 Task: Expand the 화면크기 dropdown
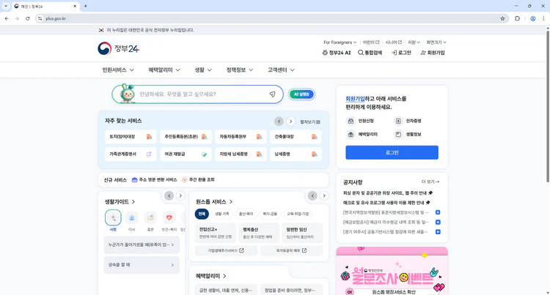(436, 42)
